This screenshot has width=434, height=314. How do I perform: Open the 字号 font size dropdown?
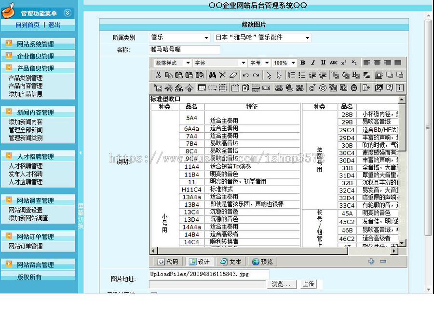259,63
